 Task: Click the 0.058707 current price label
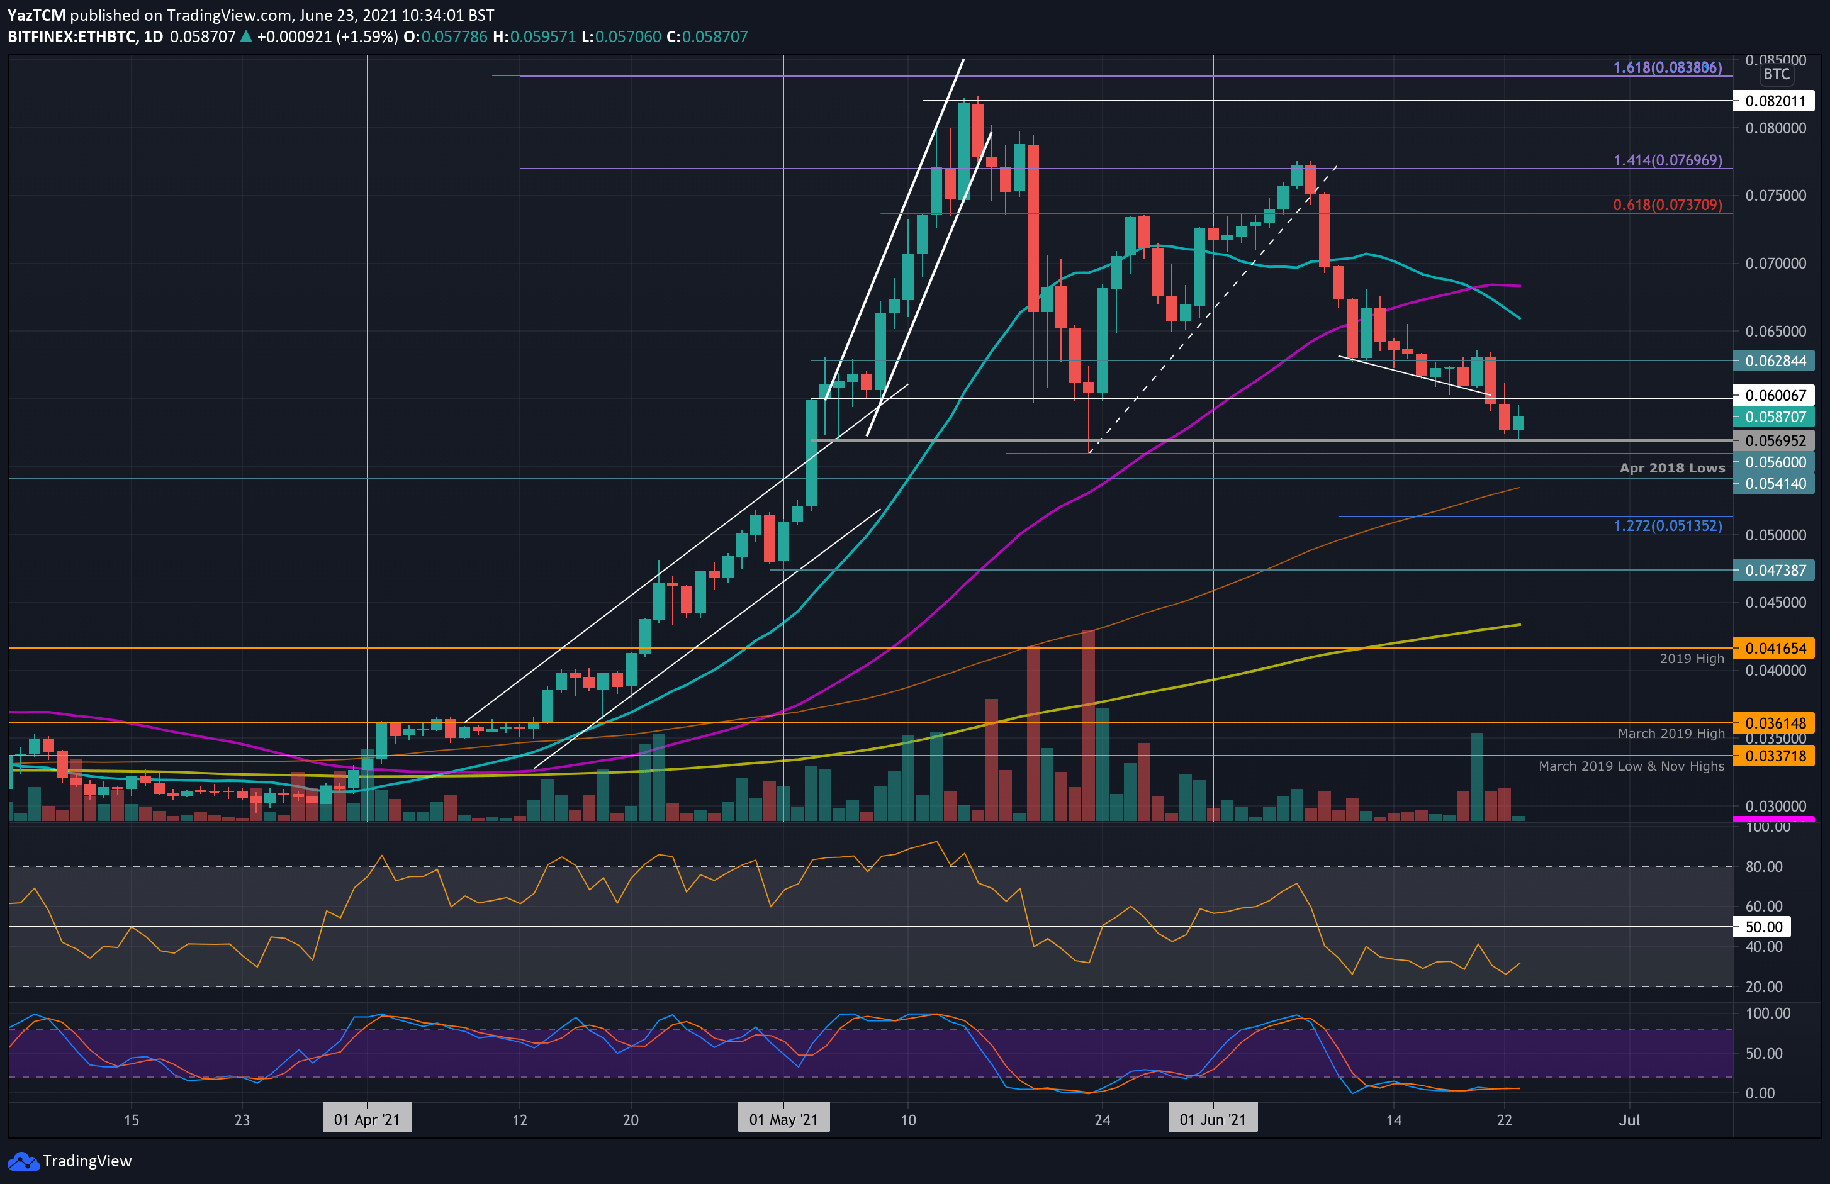(1774, 418)
